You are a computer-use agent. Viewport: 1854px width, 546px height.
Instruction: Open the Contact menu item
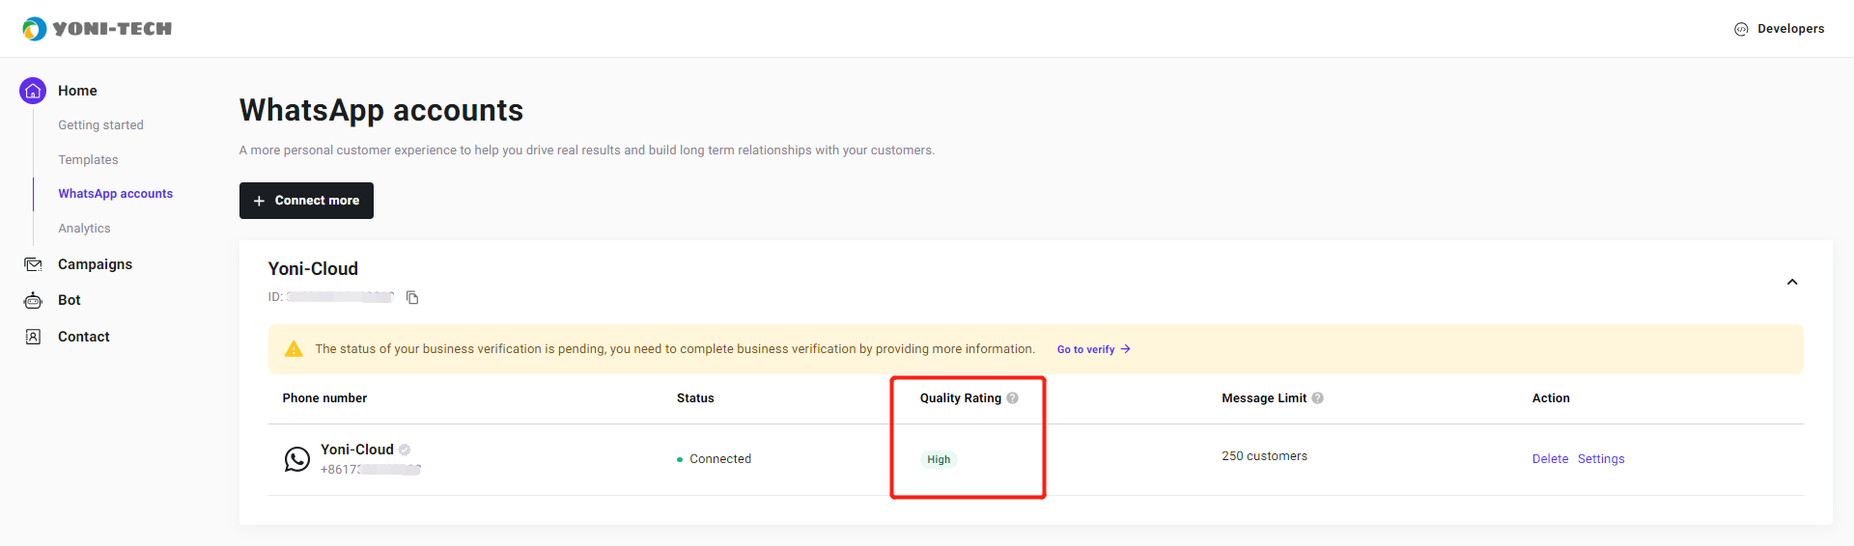(x=84, y=337)
